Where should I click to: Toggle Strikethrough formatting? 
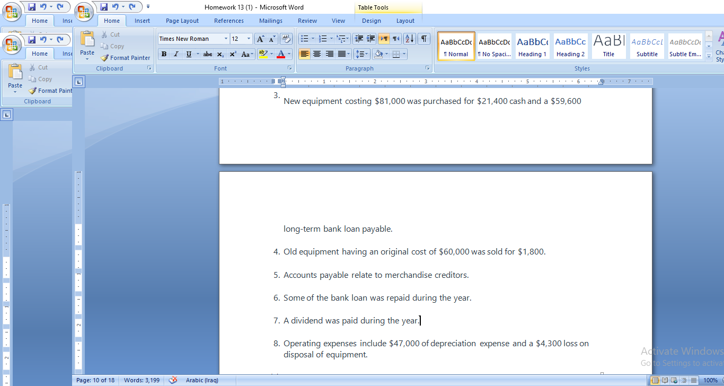click(207, 54)
